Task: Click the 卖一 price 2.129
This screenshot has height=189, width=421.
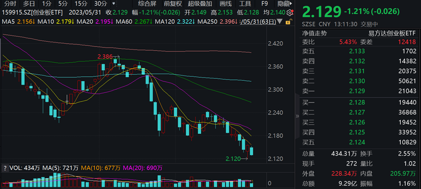Action: point(357,91)
